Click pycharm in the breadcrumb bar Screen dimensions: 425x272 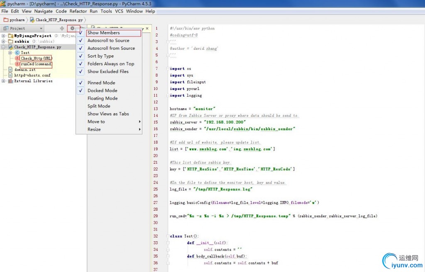(x=17, y=20)
